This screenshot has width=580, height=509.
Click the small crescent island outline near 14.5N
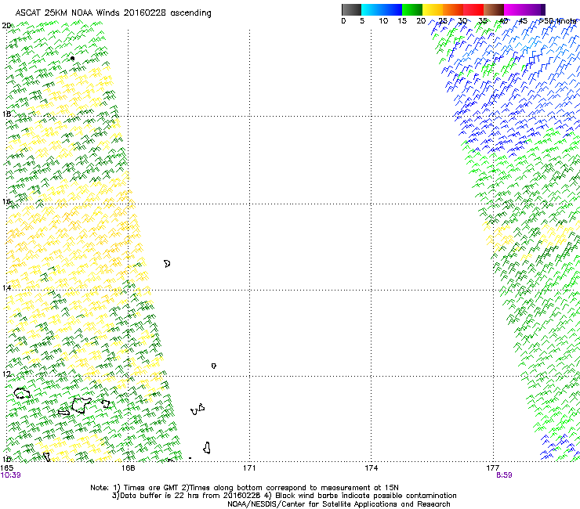[x=167, y=264]
